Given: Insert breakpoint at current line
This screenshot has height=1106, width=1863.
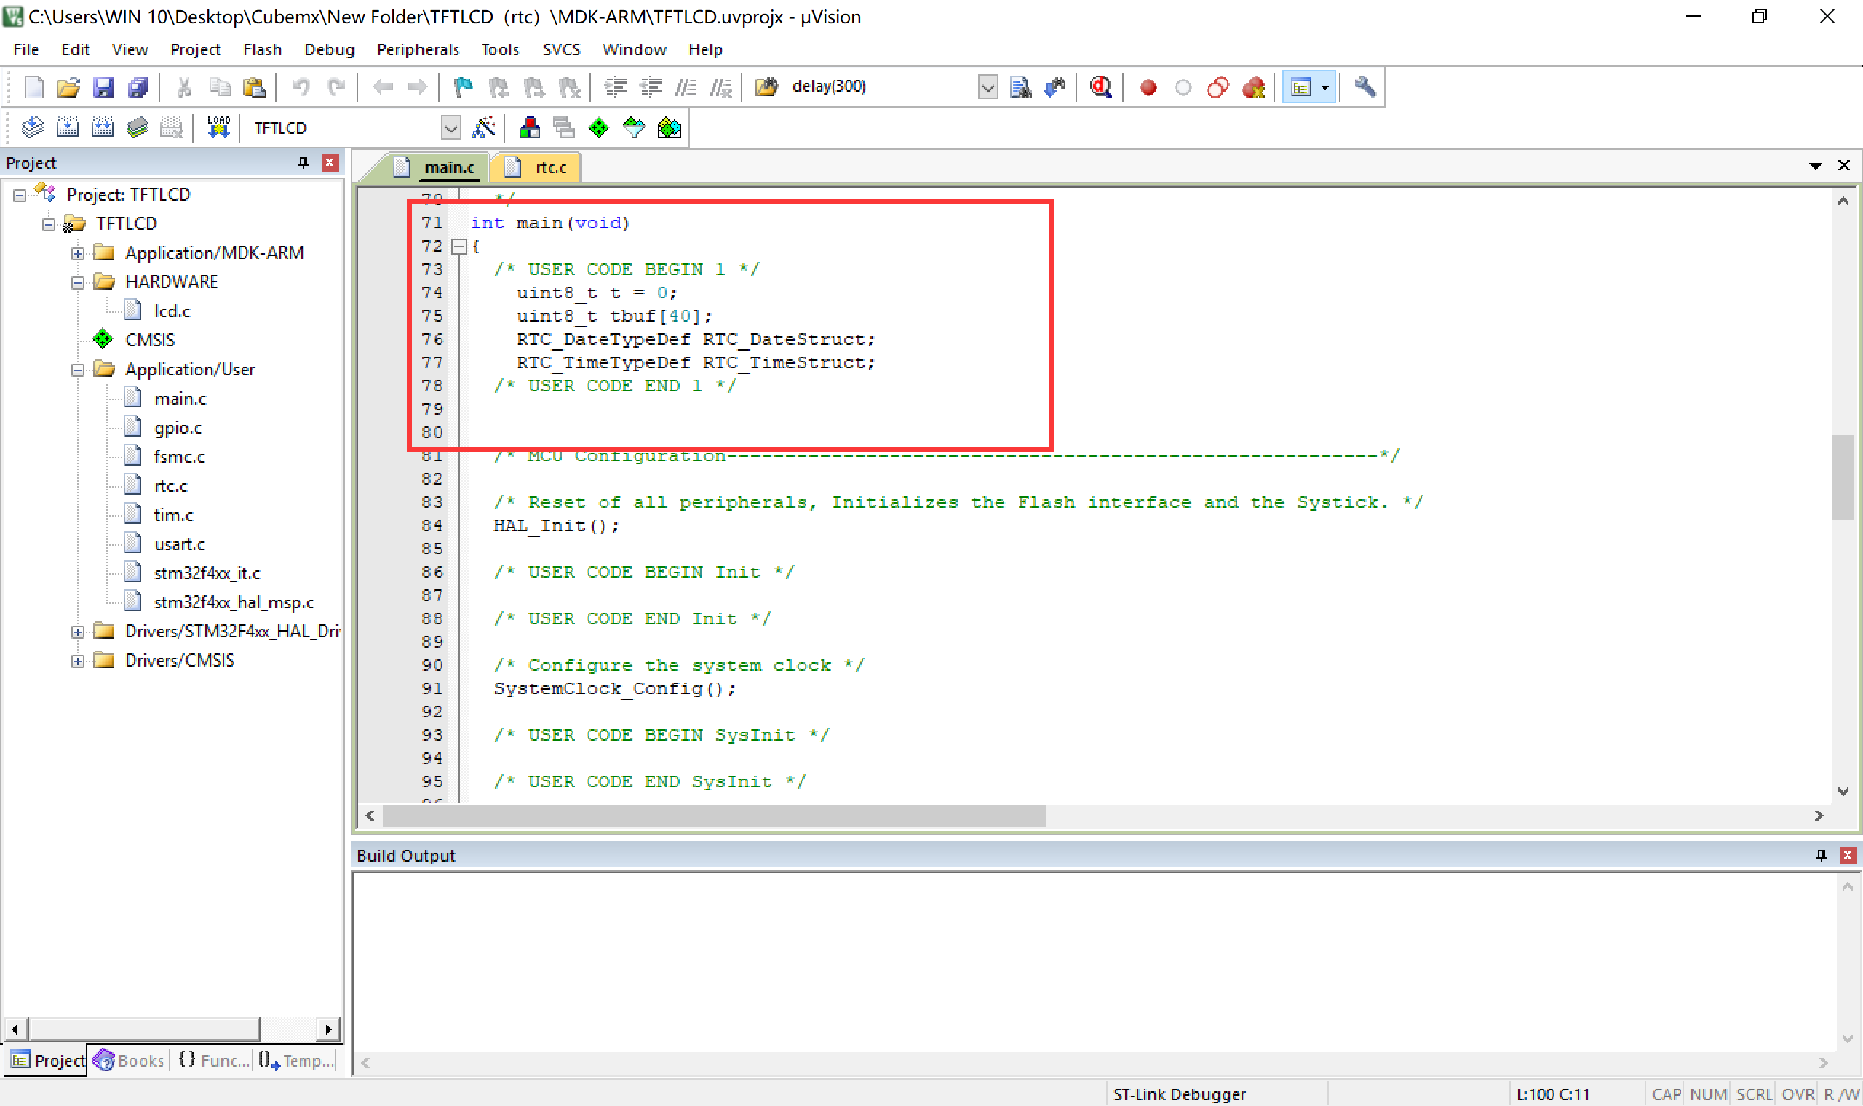Looking at the screenshot, I should coord(1148,87).
